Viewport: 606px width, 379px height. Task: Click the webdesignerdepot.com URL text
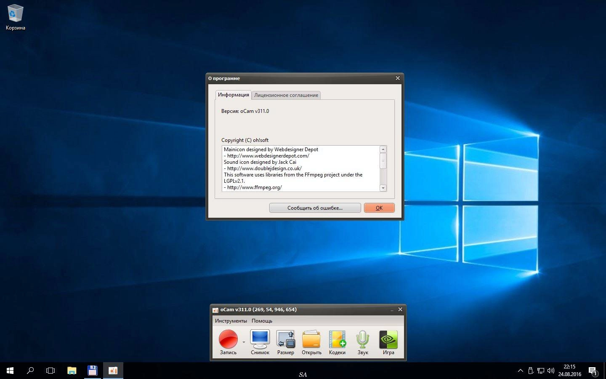point(268,156)
